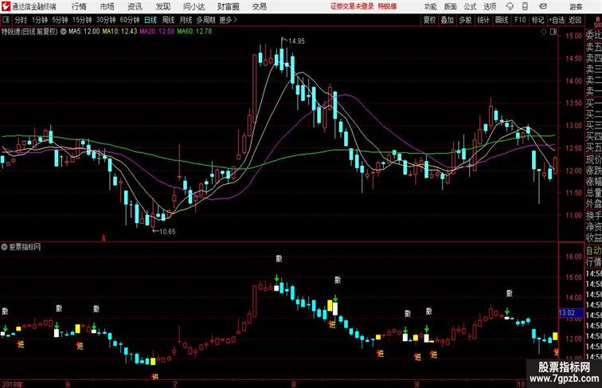The image size is (602, 388).
Task: Open the 选项 menu
Action: point(490,6)
